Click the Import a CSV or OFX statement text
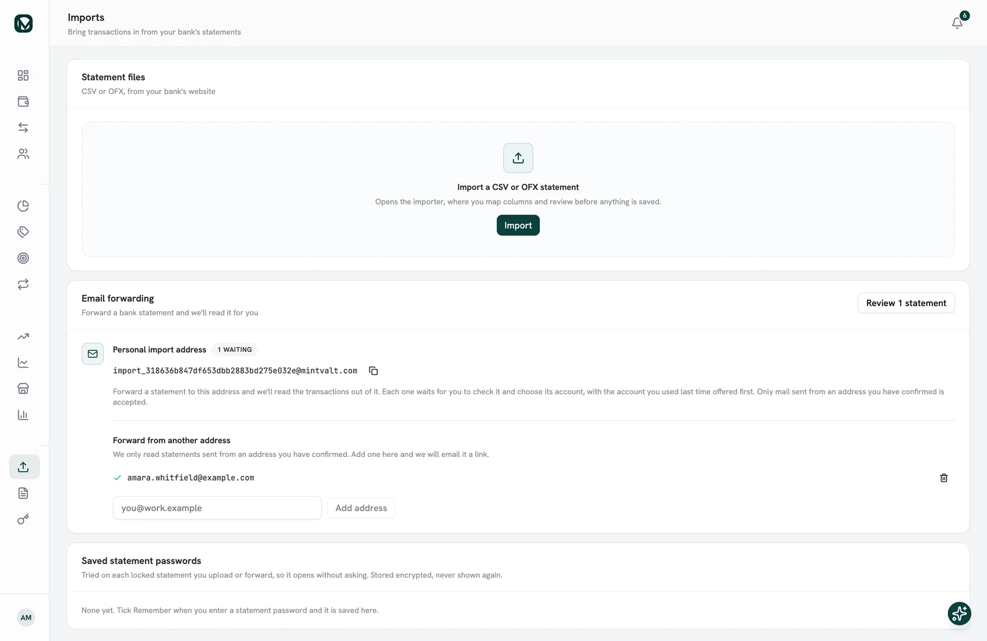 [x=518, y=187]
